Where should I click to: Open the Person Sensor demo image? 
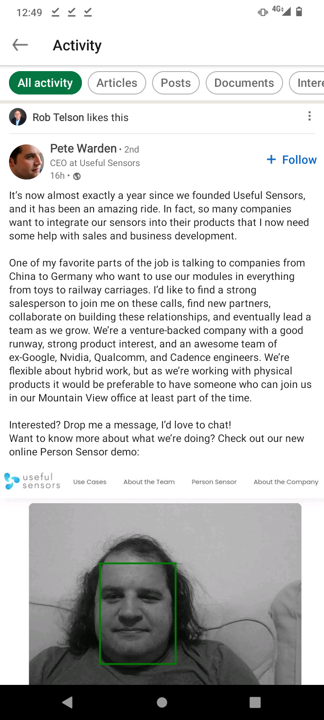165,594
